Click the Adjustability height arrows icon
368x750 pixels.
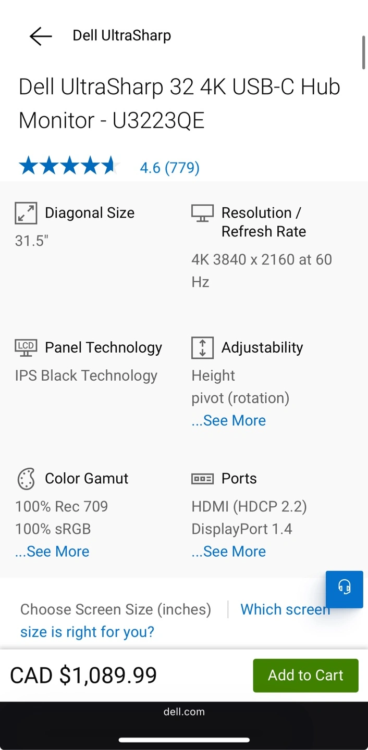click(202, 347)
